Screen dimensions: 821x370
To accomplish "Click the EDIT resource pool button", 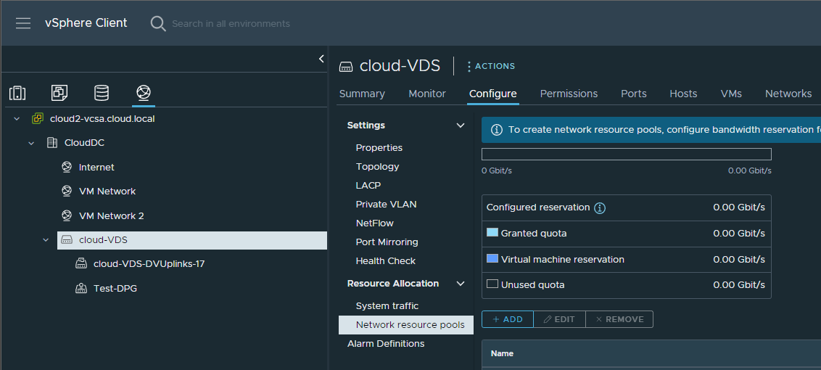I will tap(559, 319).
